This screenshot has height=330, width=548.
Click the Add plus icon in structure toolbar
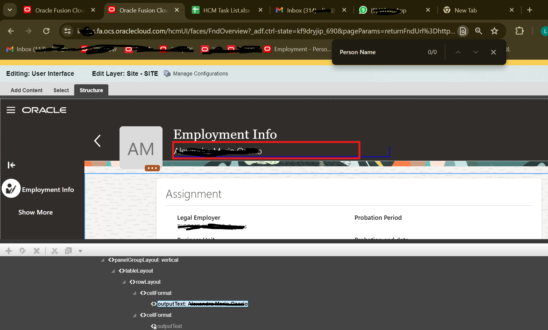click(9, 251)
